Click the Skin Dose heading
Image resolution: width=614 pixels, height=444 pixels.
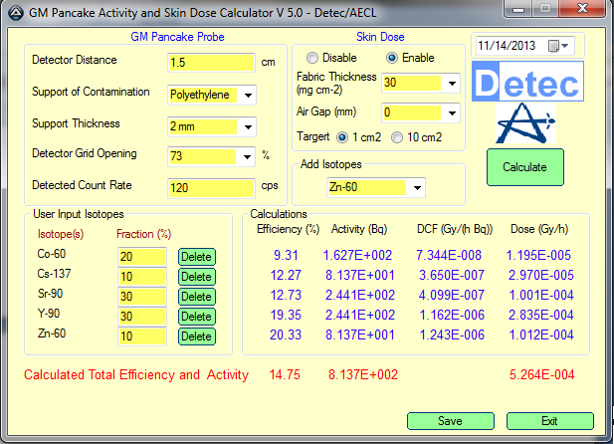tap(380, 37)
